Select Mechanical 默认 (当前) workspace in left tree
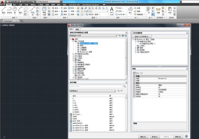 coord(89,43)
